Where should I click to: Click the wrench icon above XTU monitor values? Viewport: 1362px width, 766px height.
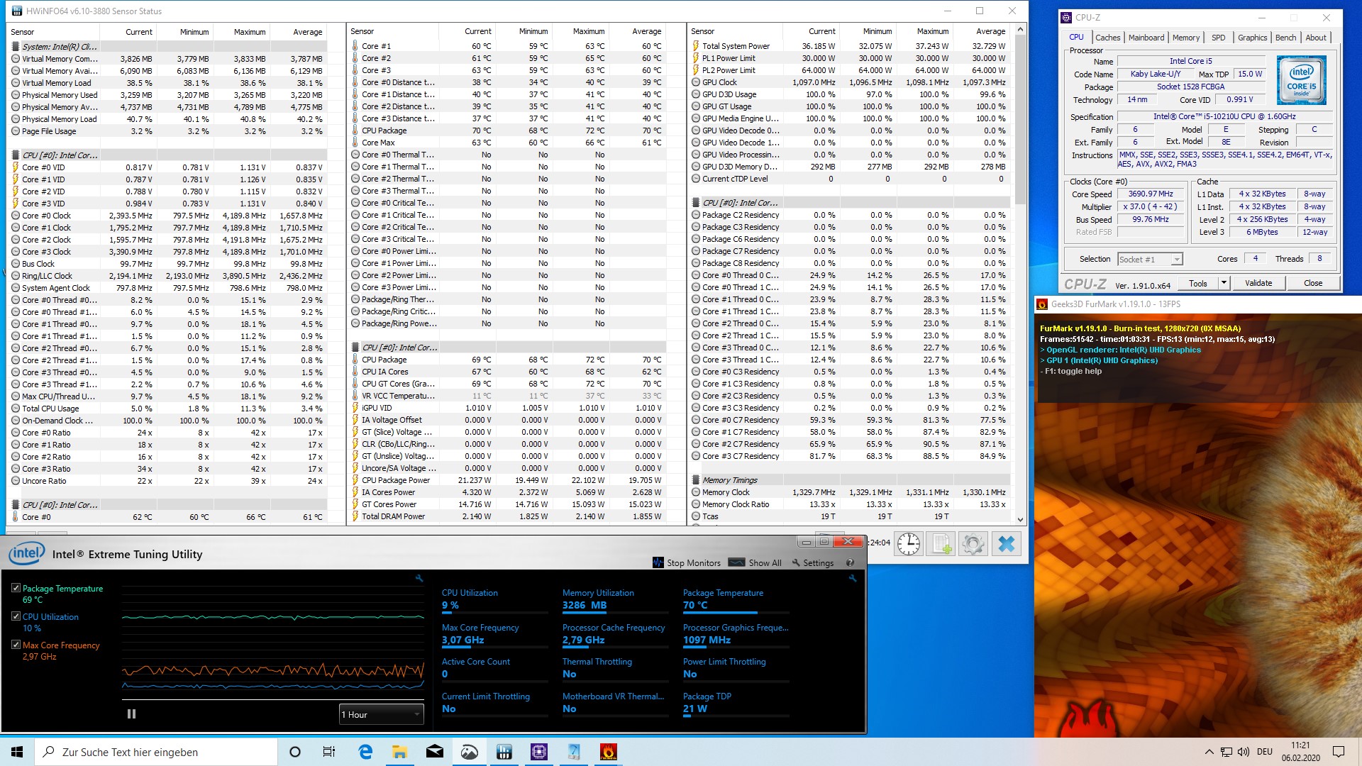tap(853, 579)
